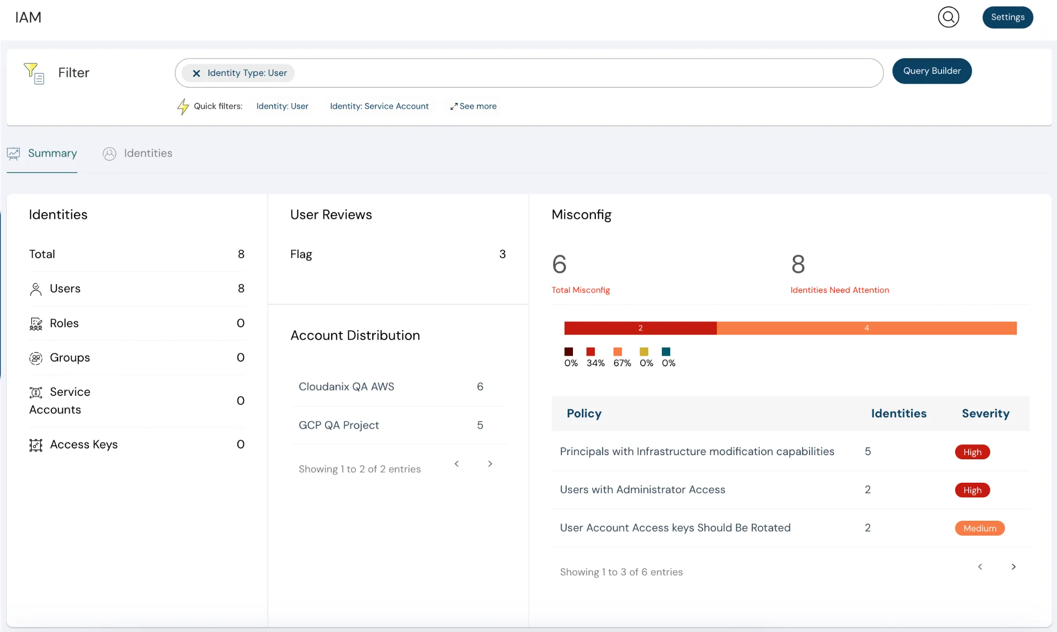Open the next page of Misconfig policies

tap(1013, 566)
